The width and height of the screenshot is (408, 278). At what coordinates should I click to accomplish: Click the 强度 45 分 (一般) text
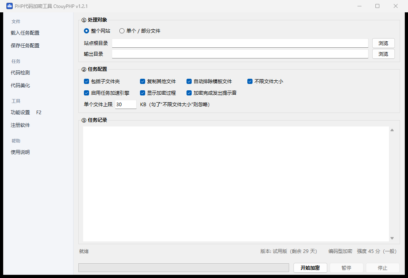377,251
